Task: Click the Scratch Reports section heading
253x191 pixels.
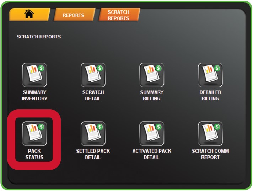Action: click(x=39, y=37)
